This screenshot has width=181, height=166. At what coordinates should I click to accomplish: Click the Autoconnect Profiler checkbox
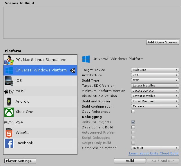[x=133, y=132]
